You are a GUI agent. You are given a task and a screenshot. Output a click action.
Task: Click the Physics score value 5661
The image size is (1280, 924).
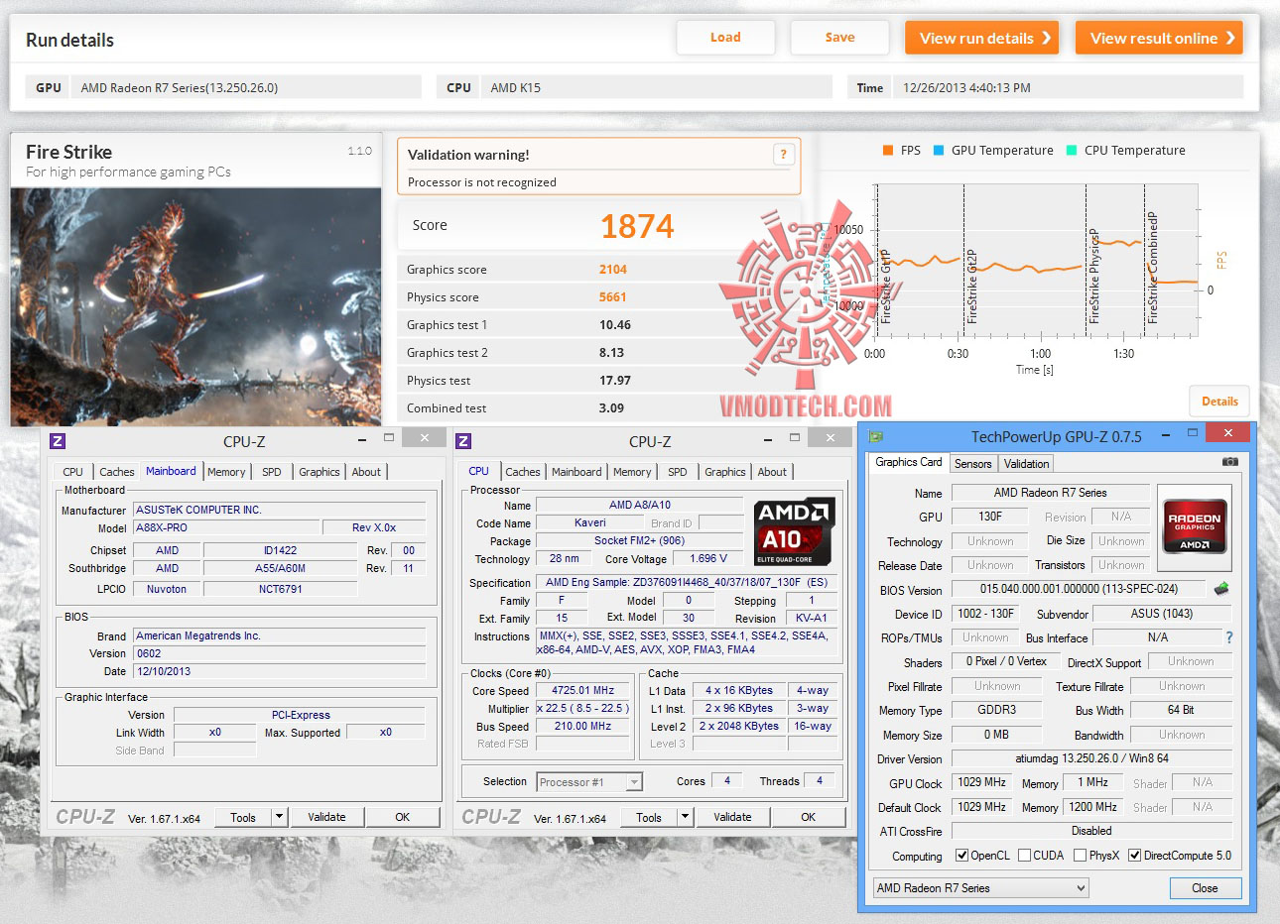tap(613, 296)
